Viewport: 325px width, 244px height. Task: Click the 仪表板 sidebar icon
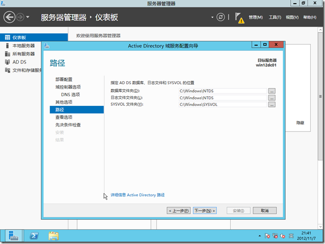coord(8,37)
